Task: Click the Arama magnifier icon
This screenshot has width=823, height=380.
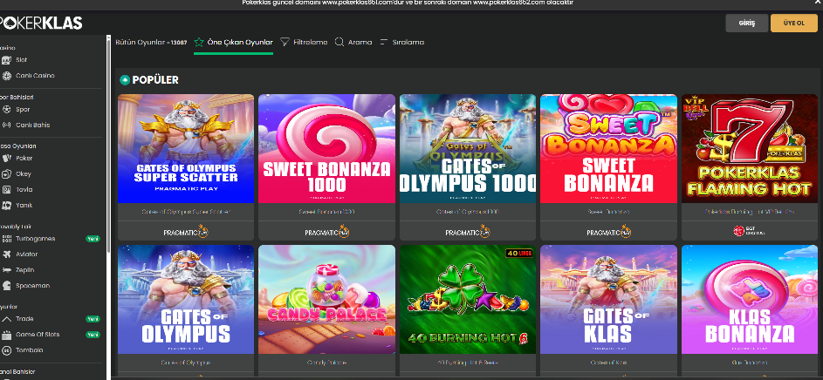Action: pos(339,42)
